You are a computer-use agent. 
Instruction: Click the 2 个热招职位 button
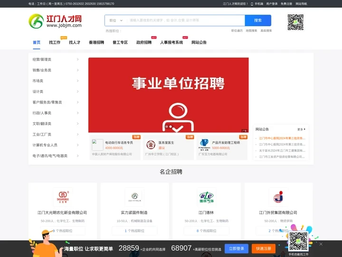click(x=278, y=231)
